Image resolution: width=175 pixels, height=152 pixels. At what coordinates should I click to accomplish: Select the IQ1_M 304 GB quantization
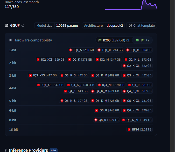point(139,50)
